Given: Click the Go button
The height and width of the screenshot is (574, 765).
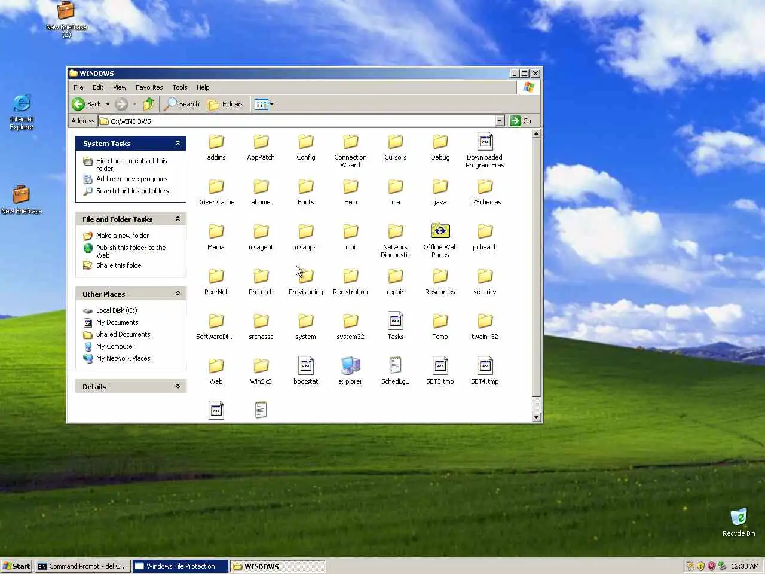Looking at the screenshot, I should click(x=521, y=121).
